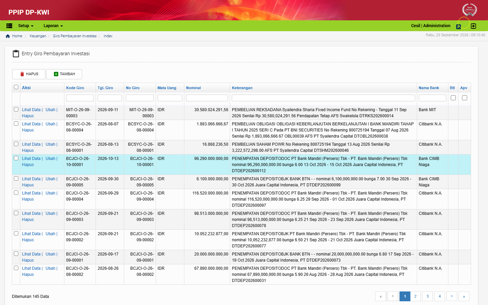This screenshot has height=305, width=488.
Task: Focus the Keterangan filter input field
Action: click(323, 98)
